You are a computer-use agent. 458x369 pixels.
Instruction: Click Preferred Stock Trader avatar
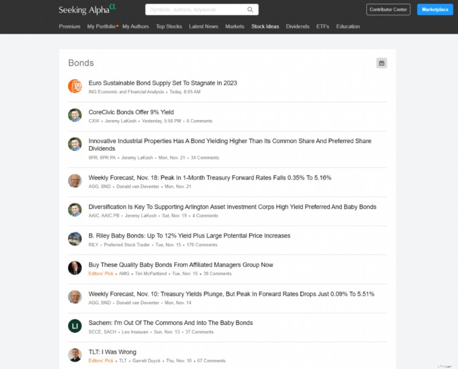coord(75,239)
